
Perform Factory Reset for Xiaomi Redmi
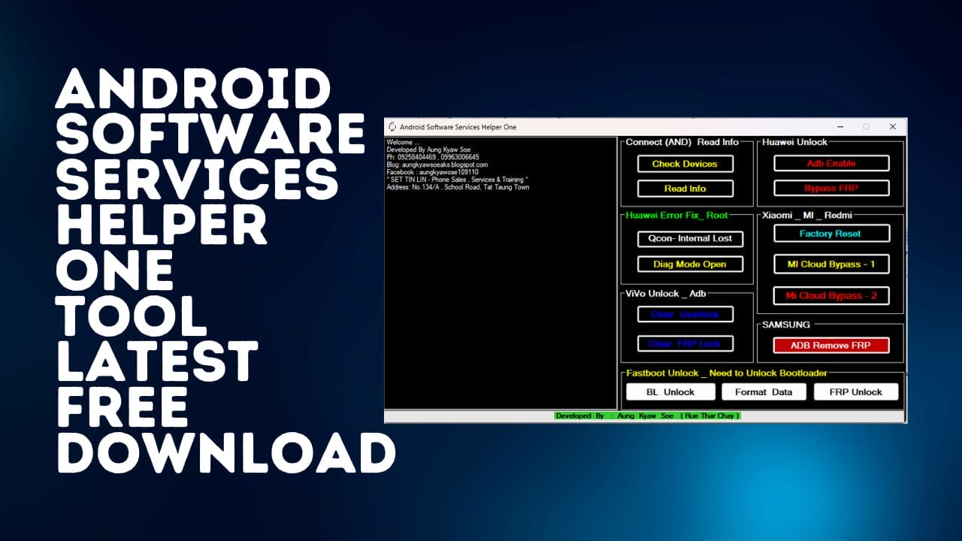point(830,234)
